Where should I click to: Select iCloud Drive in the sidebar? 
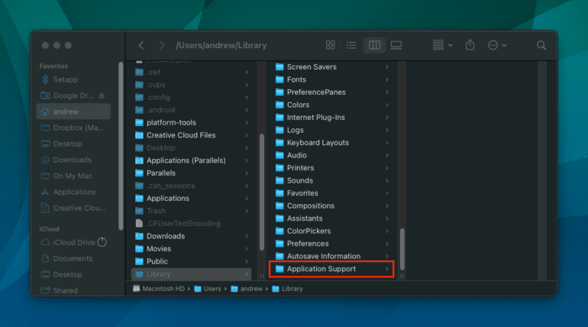73,242
